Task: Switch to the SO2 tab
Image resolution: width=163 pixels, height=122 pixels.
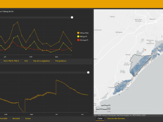Action: point(26,61)
